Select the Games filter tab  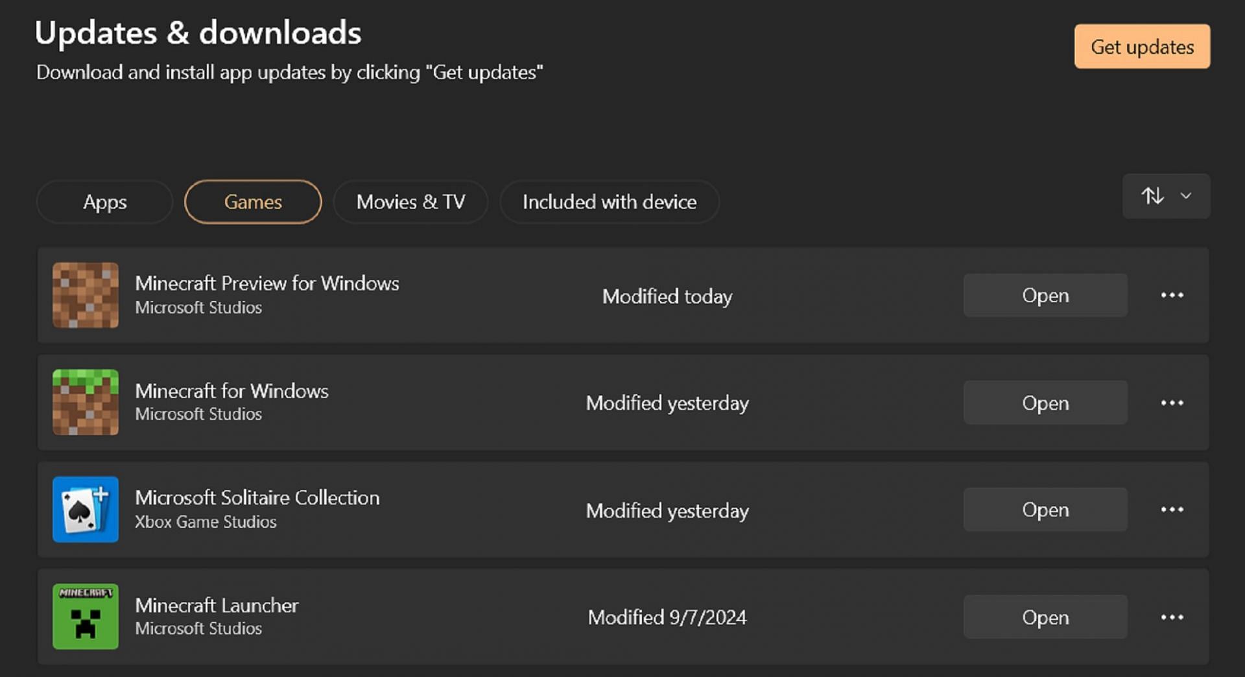(253, 202)
